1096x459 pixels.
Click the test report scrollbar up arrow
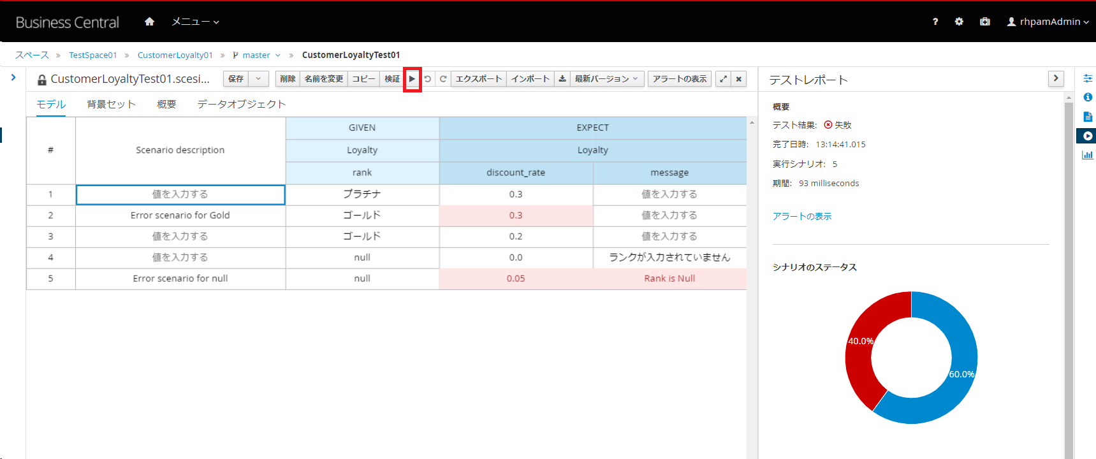pos(1069,98)
